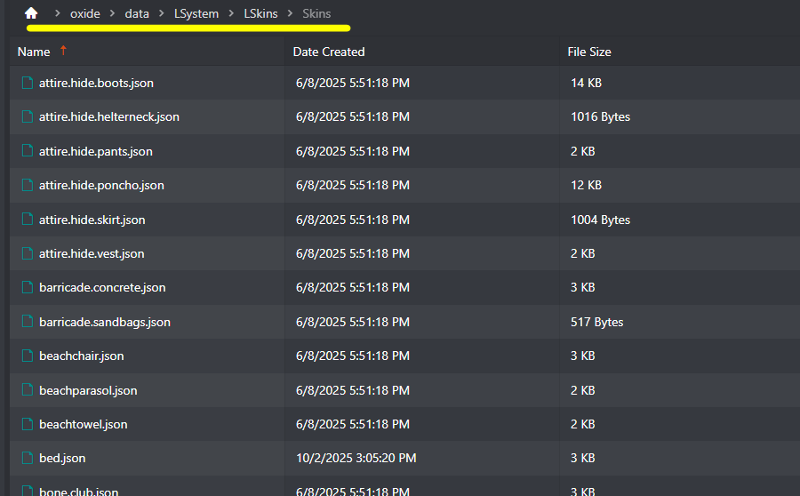Sort files by Date Created column
The image size is (800, 496).
tap(329, 52)
